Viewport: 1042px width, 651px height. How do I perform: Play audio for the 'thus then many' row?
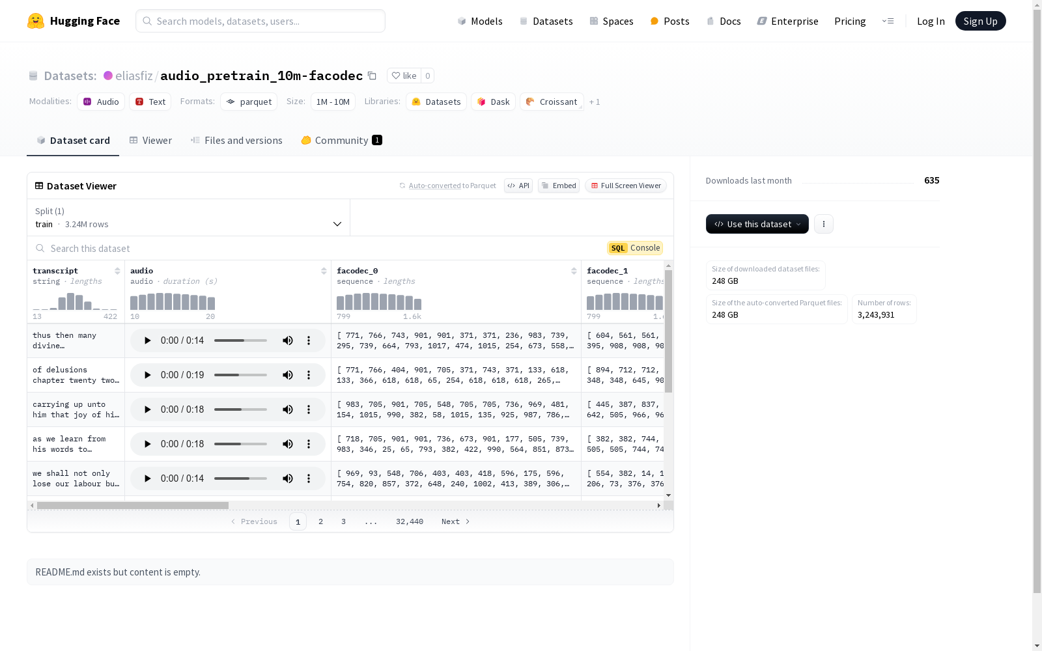coord(147,340)
